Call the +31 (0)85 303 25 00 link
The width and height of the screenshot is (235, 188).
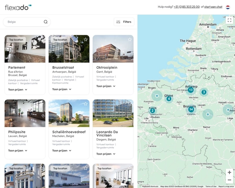(x=187, y=7)
